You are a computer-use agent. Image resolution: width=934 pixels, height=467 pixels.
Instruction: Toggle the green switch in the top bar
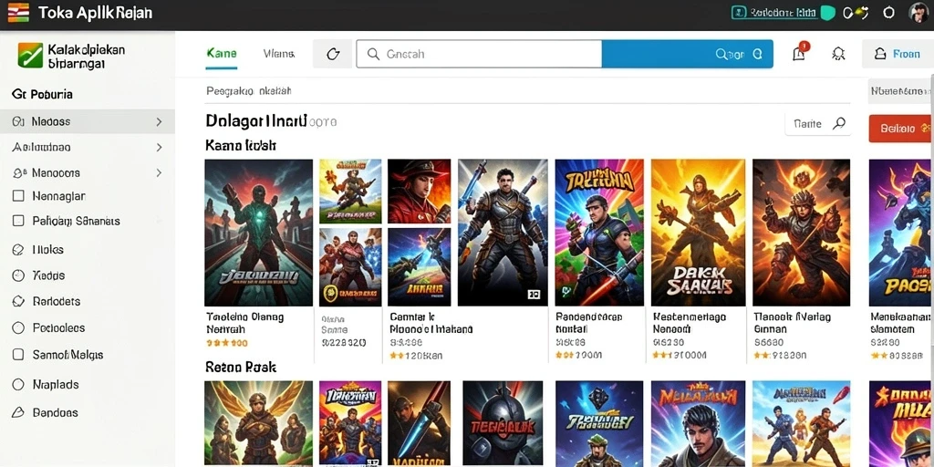coord(827,13)
